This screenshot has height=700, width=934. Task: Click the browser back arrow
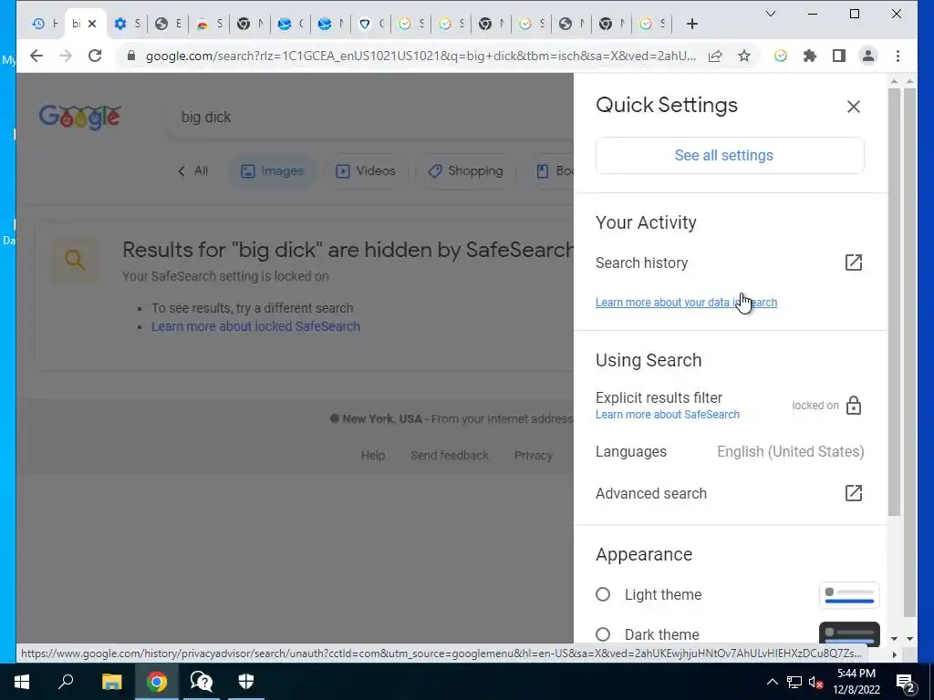[x=36, y=56]
